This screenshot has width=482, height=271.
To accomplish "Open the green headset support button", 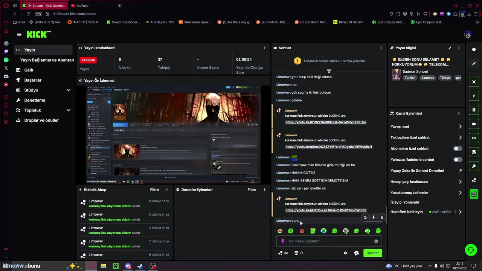I will (x=470, y=250).
